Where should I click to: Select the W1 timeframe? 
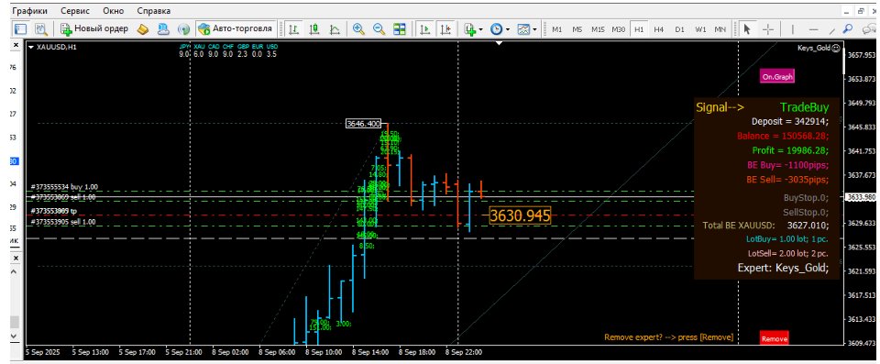tap(699, 29)
